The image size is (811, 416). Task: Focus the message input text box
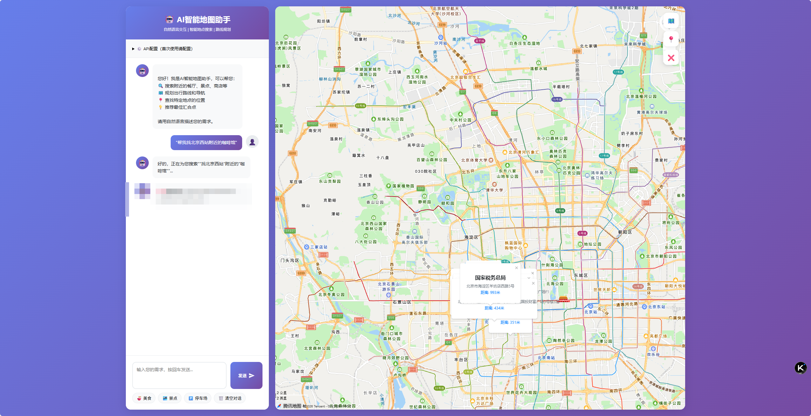pos(179,375)
